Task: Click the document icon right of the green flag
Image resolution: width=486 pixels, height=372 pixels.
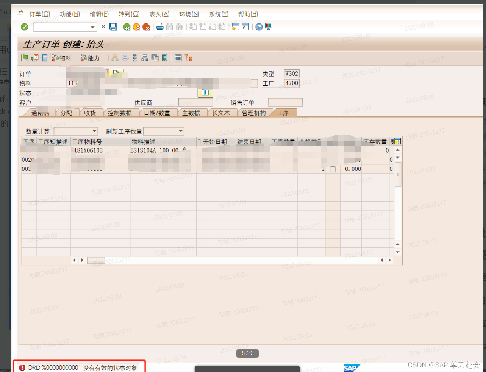Action: [35, 58]
